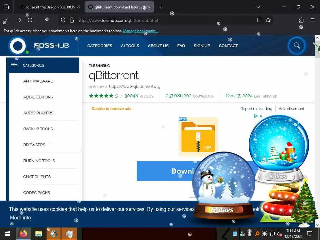This screenshot has width=320, height=240.
Task: Open the clock showing 7:11 AM
Action: tap(293, 234)
